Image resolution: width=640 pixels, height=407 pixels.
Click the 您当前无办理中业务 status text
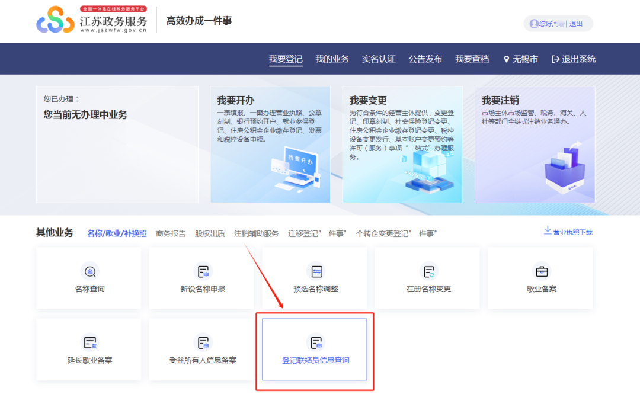pyautogui.click(x=85, y=115)
